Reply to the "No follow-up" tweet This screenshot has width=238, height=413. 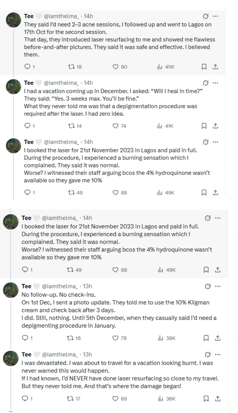click(x=25, y=338)
